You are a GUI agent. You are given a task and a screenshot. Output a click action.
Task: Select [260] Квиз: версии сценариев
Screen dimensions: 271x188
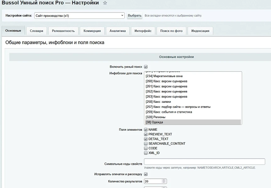[x=193, y=81]
